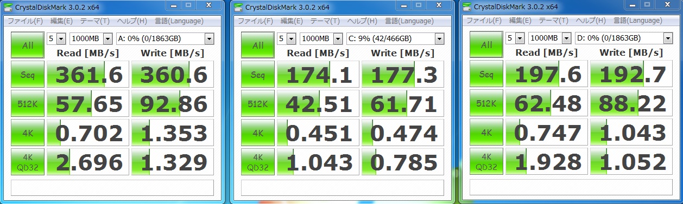
Task: Click Seq read result 361.6 bar
Action: point(88,75)
